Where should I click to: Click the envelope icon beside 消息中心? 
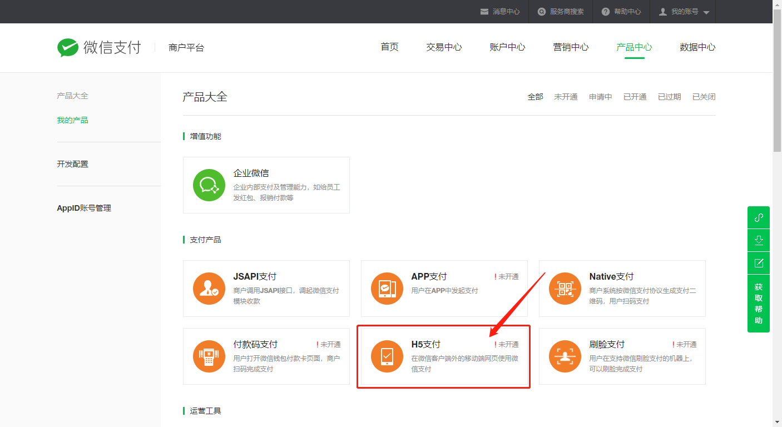click(484, 12)
